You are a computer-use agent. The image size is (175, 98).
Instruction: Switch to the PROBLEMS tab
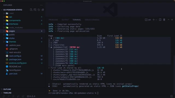point(53,20)
